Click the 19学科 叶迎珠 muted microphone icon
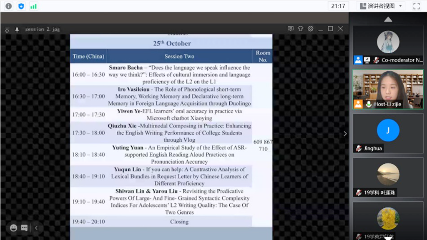 [359, 192]
